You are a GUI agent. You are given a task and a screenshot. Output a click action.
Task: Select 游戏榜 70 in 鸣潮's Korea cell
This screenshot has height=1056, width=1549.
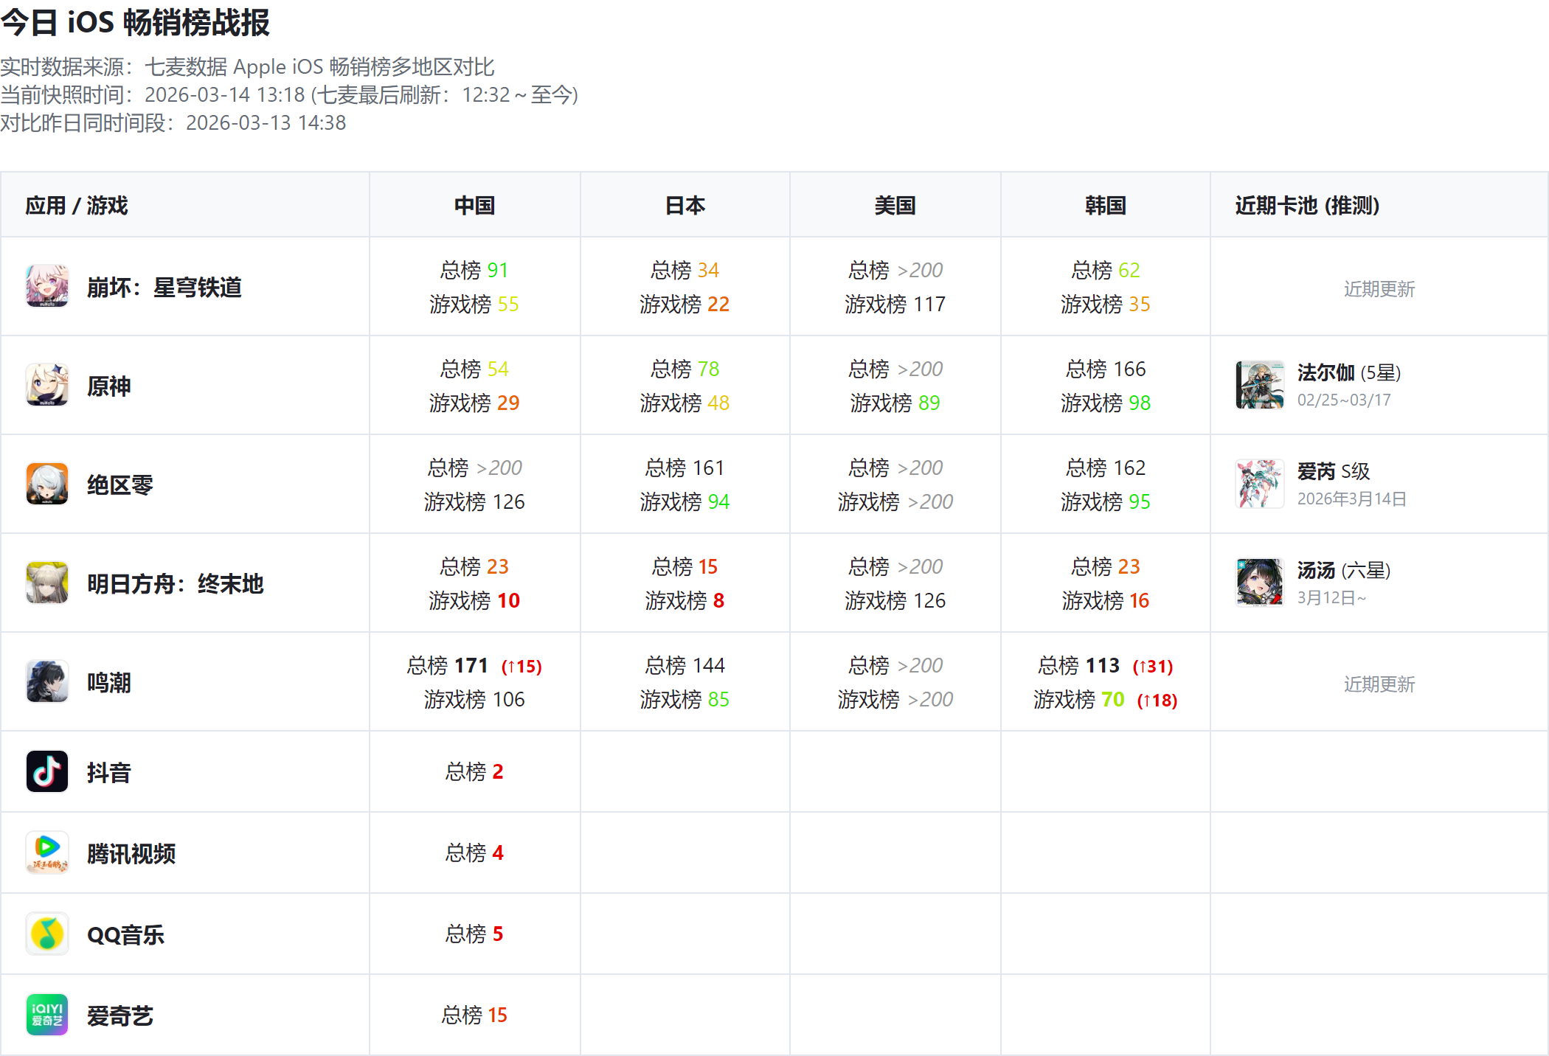pos(1079,699)
